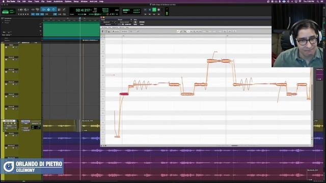Click the green lit transport button
This screenshot has width=326, height=183.
(154, 10)
